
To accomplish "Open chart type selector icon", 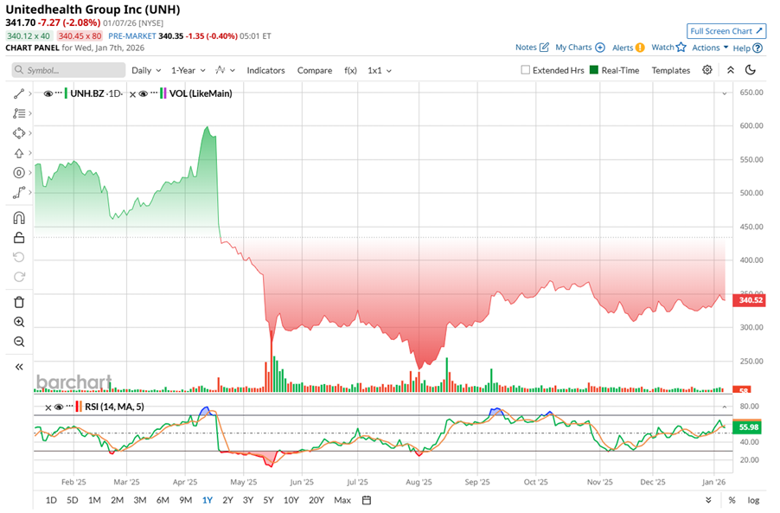I will coord(225,70).
